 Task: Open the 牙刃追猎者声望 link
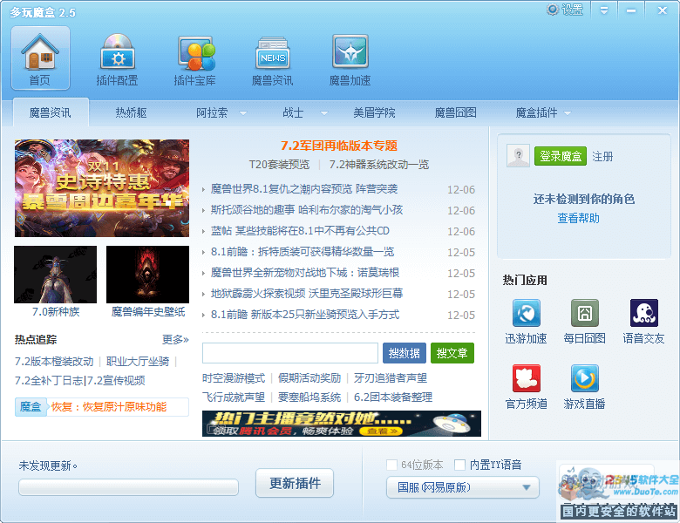391,378
